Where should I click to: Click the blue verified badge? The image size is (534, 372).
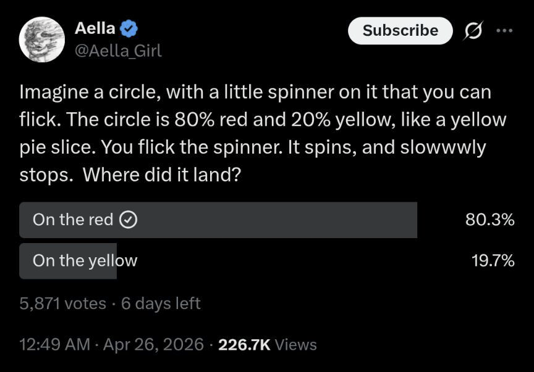point(129,28)
